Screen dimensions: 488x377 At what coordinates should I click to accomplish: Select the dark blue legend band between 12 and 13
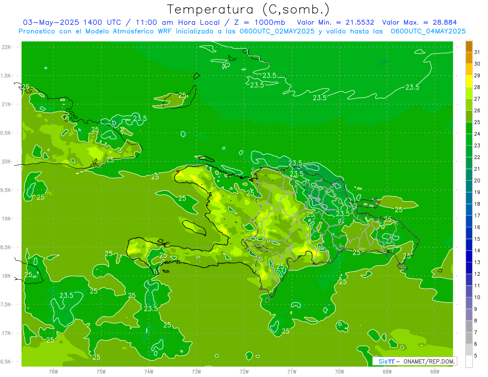tap(469, 268)
